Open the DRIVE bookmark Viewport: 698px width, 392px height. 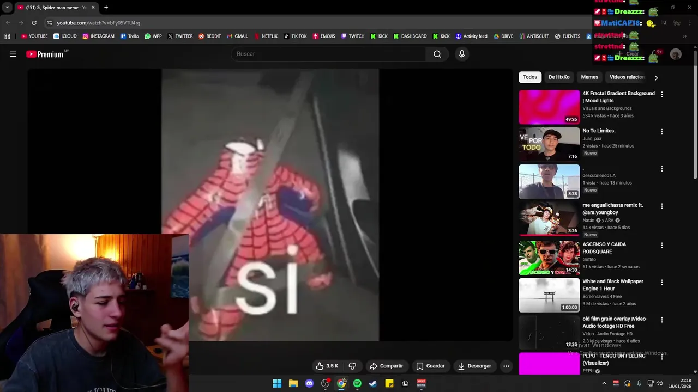pos(503,36)
